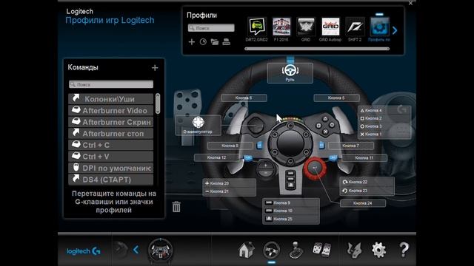Open the D-манипулятор assignment
474x266 pixels.
[x=198, y=125]
